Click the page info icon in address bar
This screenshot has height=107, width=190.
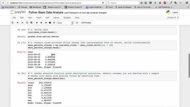[x=7, y=3]
